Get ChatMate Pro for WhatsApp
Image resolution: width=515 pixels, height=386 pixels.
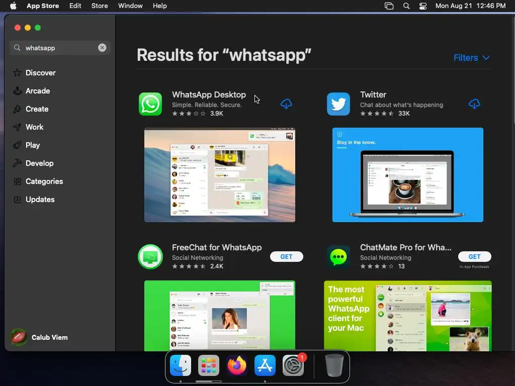(474, 257)
